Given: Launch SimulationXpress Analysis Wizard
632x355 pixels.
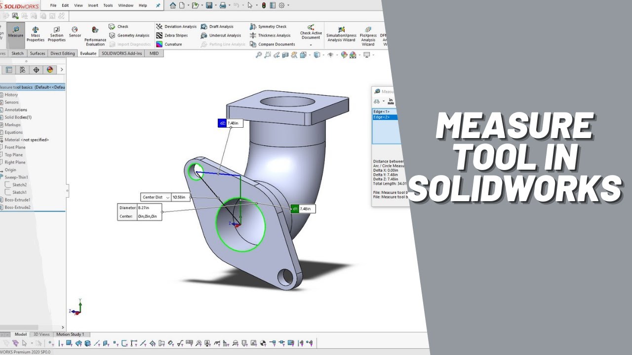Looking at the screenshot, I should [x=341, y=35].
